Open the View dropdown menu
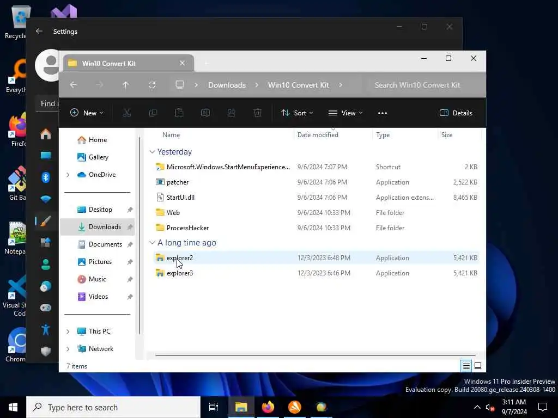Screen dimensions: 558x418 coord(345,113)
